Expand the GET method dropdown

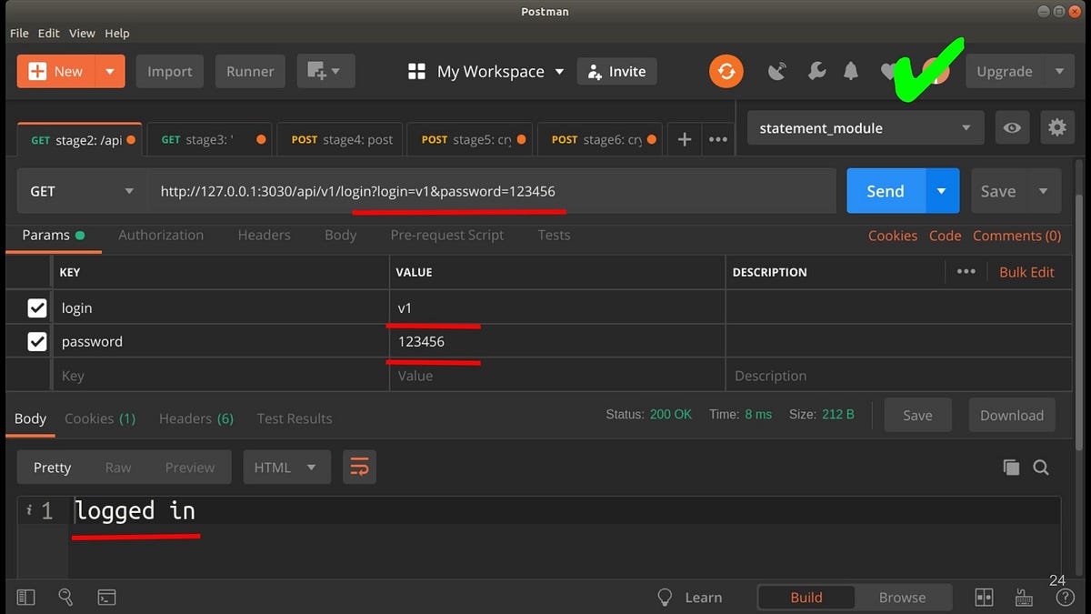[82, 191]
